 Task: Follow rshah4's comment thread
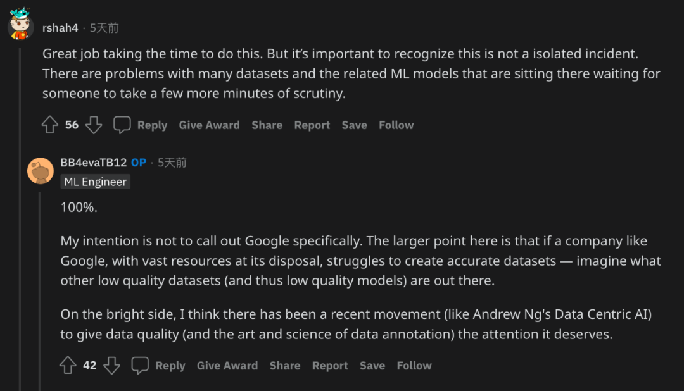(396, 125)
